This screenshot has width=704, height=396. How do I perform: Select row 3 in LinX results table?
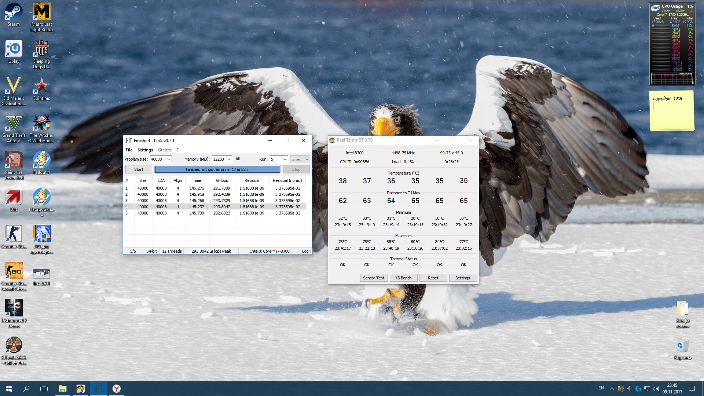216,201
